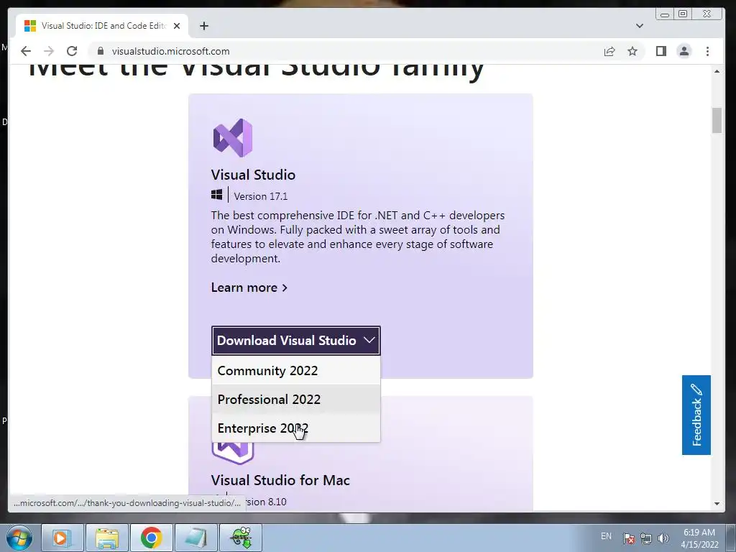Screen dimensions: 736x552
Task: Open File Explorer from the taskbar
Action: click(107, 538)
